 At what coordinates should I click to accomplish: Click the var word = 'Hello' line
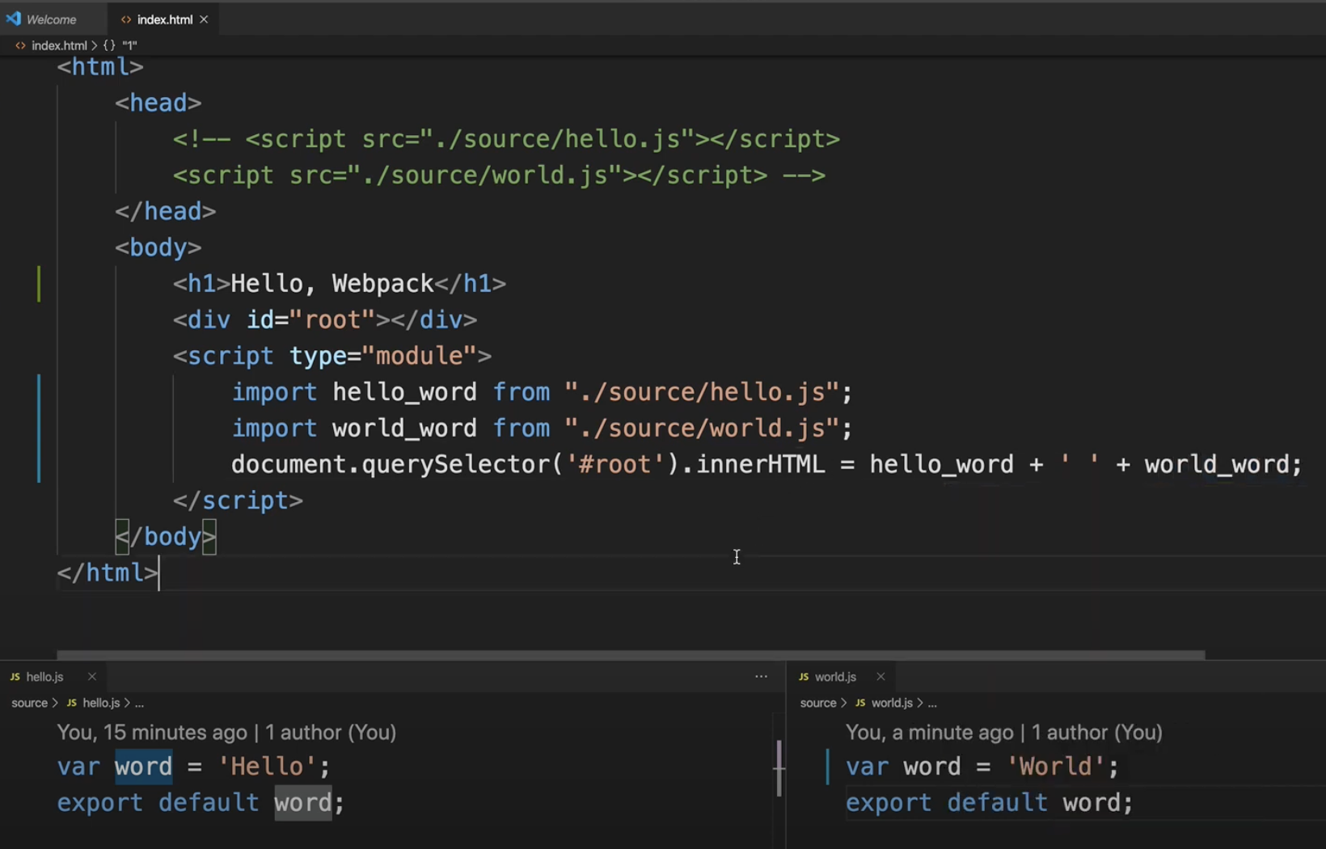click(194, 767)
